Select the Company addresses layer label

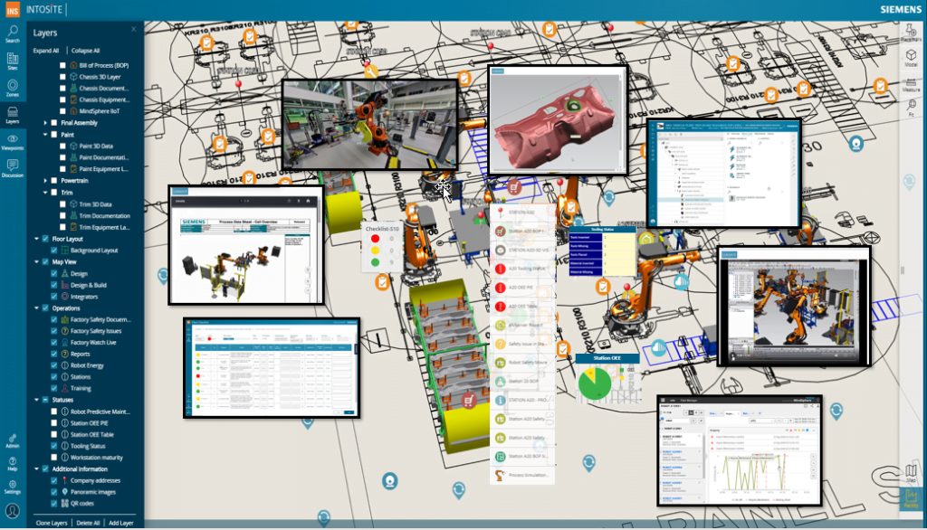click(x=95, y=481)
